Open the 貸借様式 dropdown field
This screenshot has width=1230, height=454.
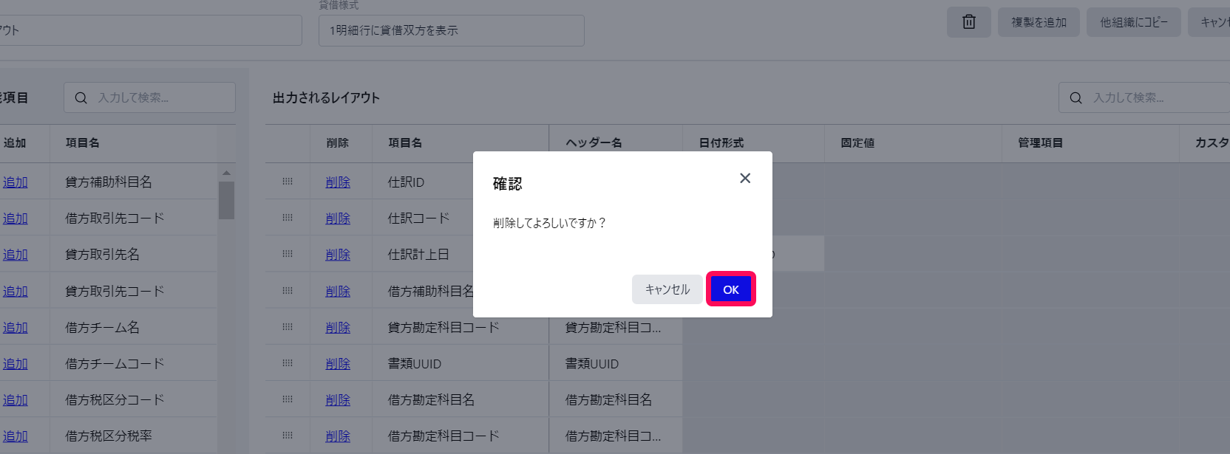point(452,30)
